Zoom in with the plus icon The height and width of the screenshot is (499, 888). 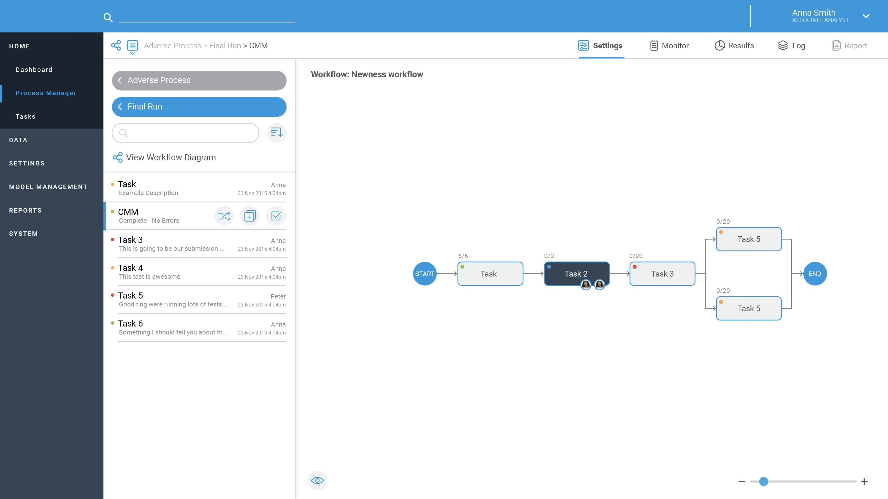(864, 481)
